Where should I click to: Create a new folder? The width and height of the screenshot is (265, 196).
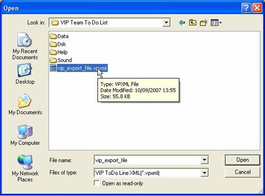pos(204,23)
